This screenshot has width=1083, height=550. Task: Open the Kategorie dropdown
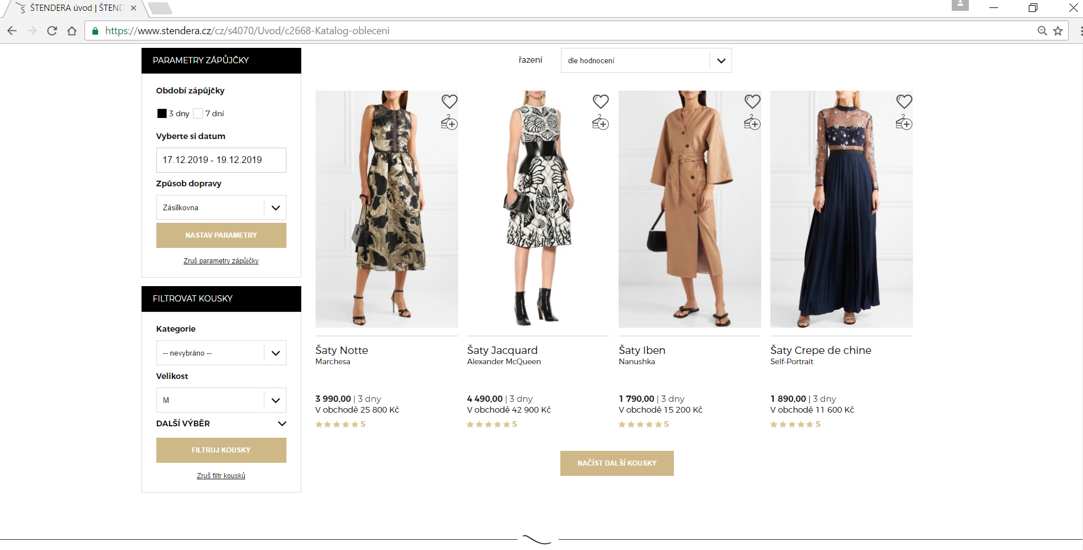[x=221, y=353]
